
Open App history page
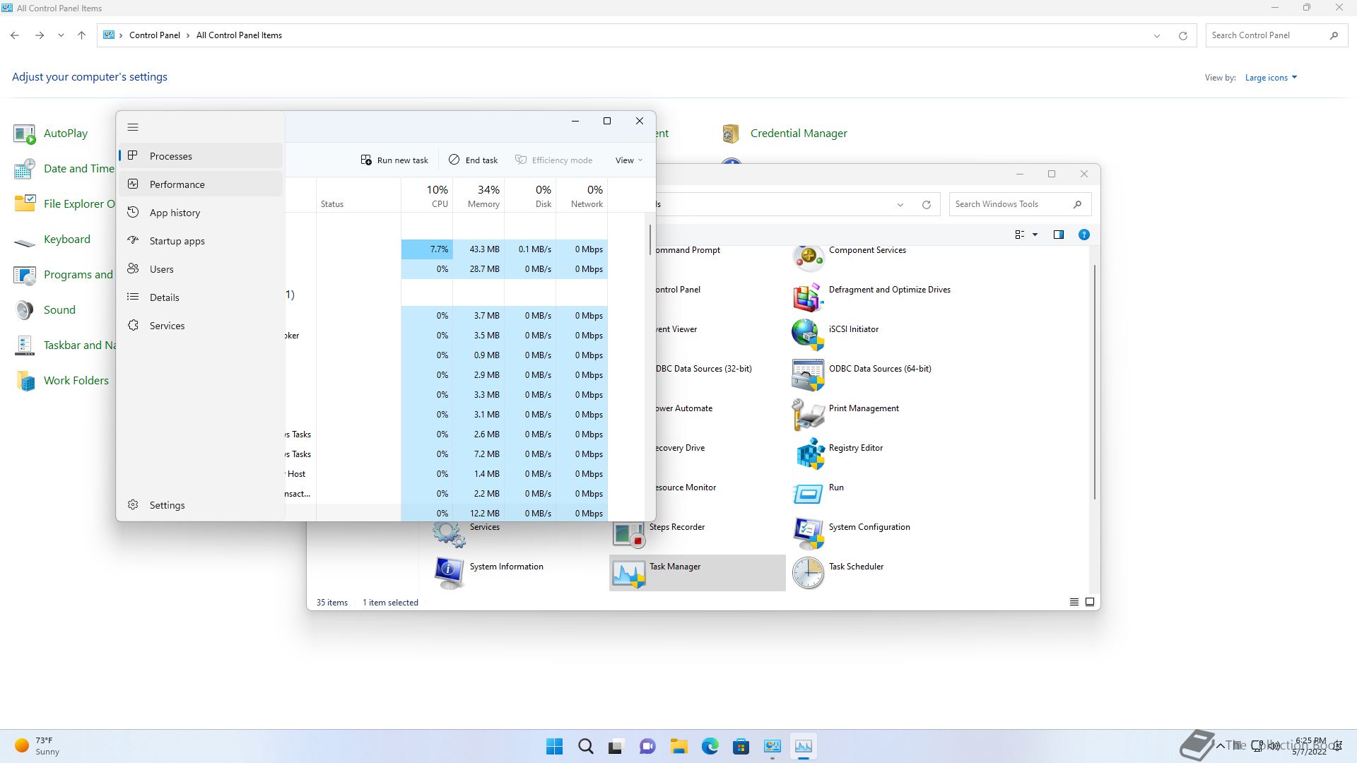201,213
